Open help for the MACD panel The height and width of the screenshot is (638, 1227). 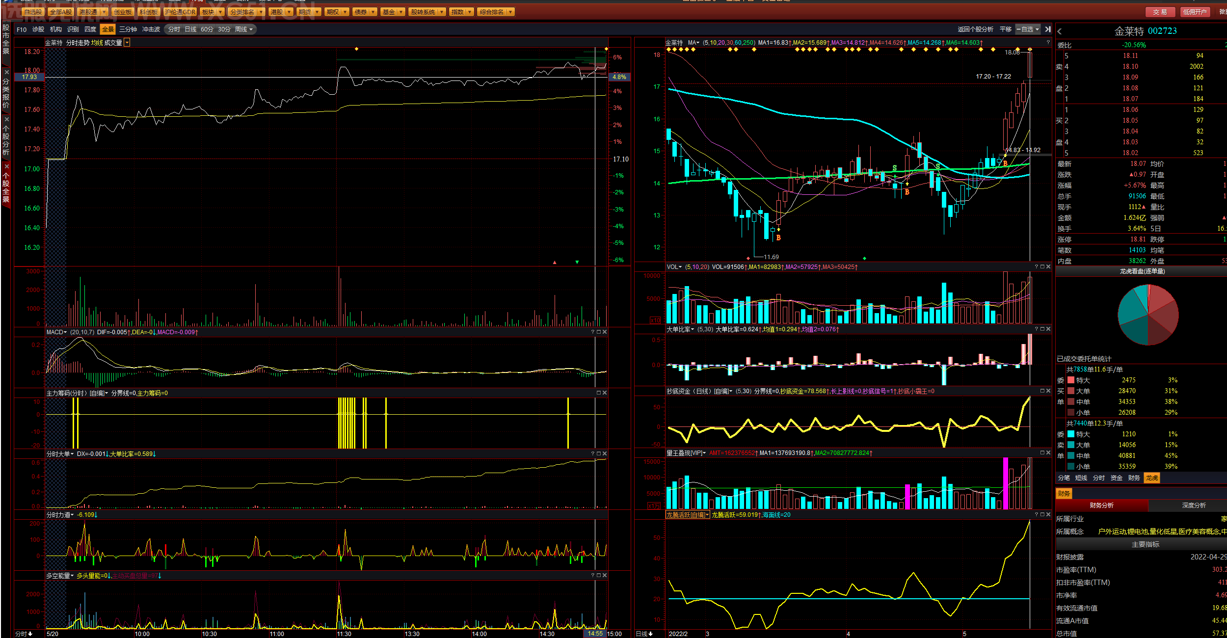coord(593,332)
